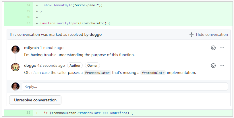
Task: Add emoji reaction to doggo's comment
Action: (x=213, y=66)
